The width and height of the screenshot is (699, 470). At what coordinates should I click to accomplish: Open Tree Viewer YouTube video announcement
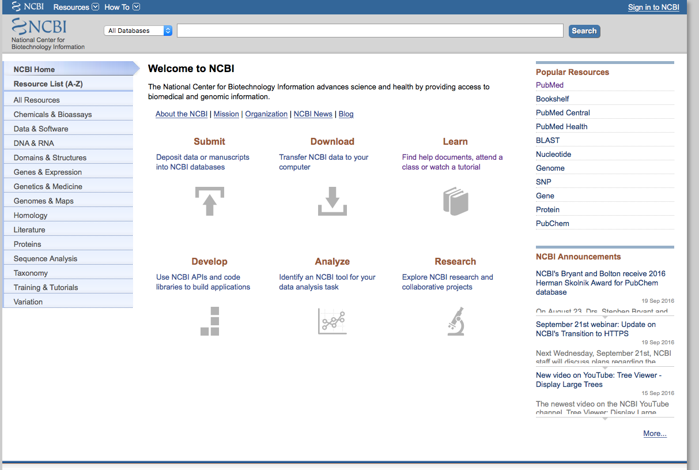pos(599,379)
